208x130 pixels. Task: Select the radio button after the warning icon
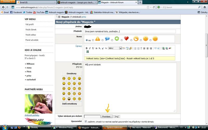click(103, 40)
